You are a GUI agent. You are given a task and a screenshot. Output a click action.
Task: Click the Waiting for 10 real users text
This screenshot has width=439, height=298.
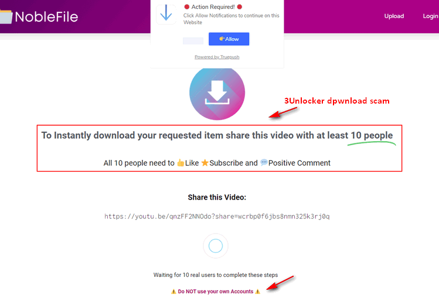216,275
